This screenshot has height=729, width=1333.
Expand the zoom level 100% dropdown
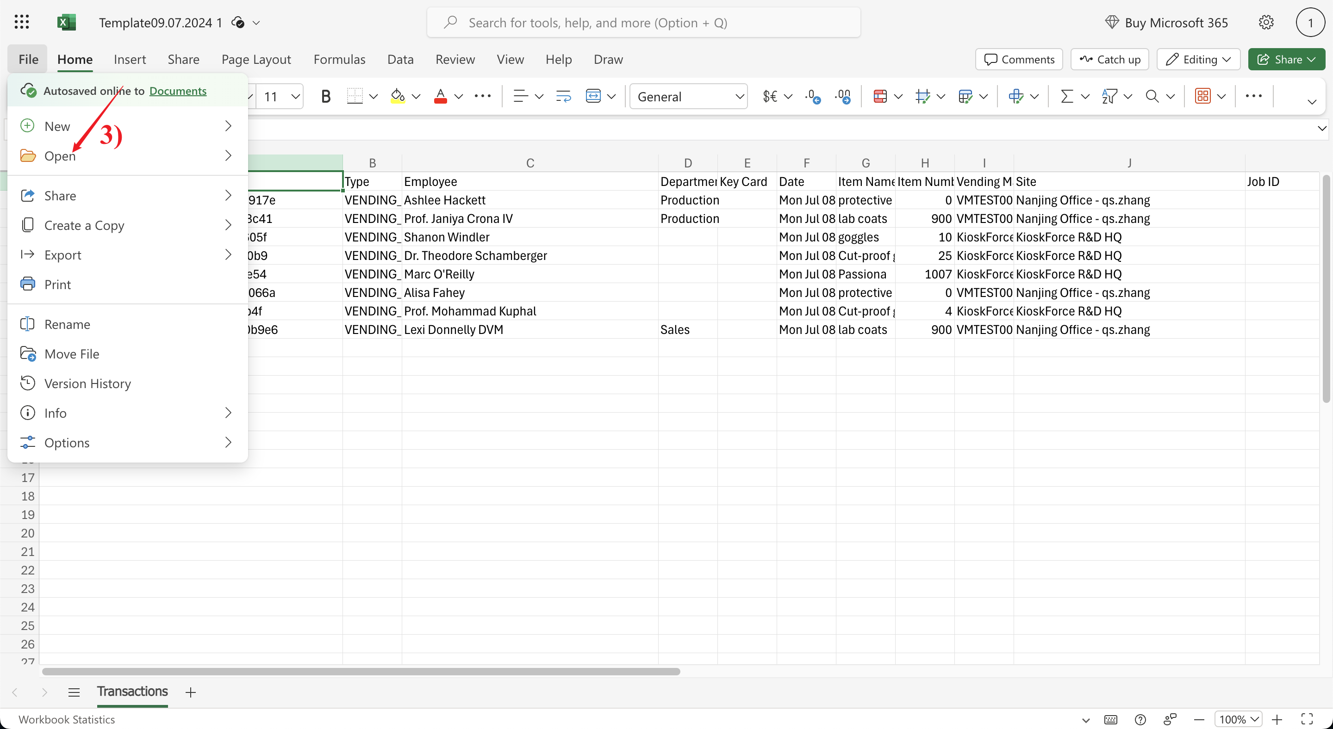[1238, 719]
